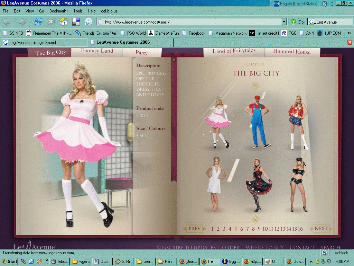Click the del.icio.us TAG icon
This screenshot has height=266, width=354.
tap(88, 22)
